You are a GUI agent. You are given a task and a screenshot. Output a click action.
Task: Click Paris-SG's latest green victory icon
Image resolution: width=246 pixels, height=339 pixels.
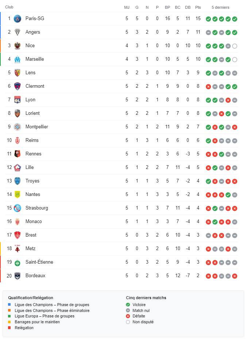pyautogui.click(x=235, y=19)
